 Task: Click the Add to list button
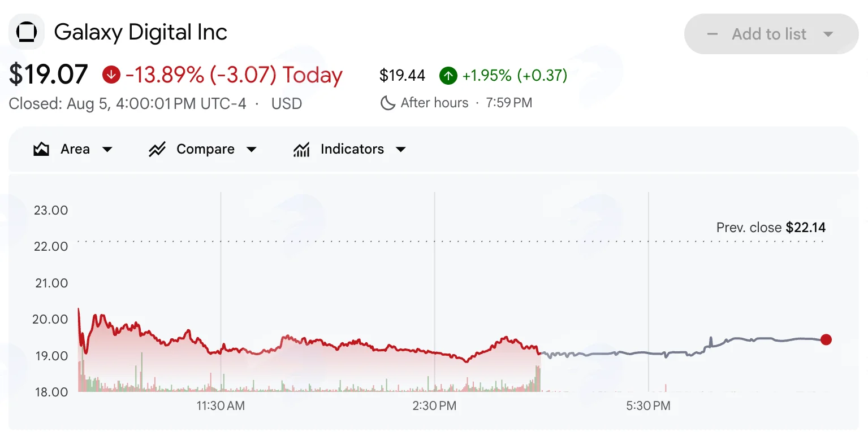click(771, 34)
